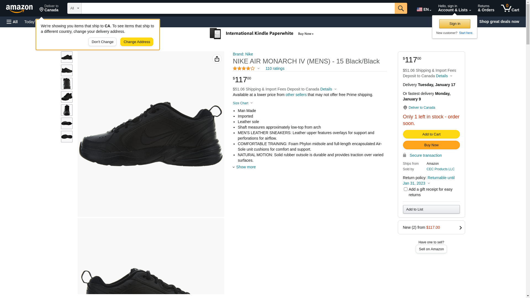Click the Add to Cart button
530x298 pixels.
[431, 134]
